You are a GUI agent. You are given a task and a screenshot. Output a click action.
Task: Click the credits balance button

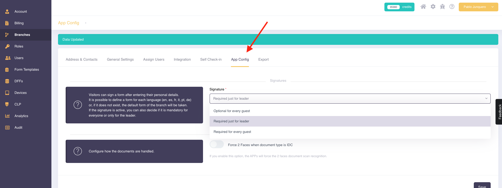click(399, 7)
